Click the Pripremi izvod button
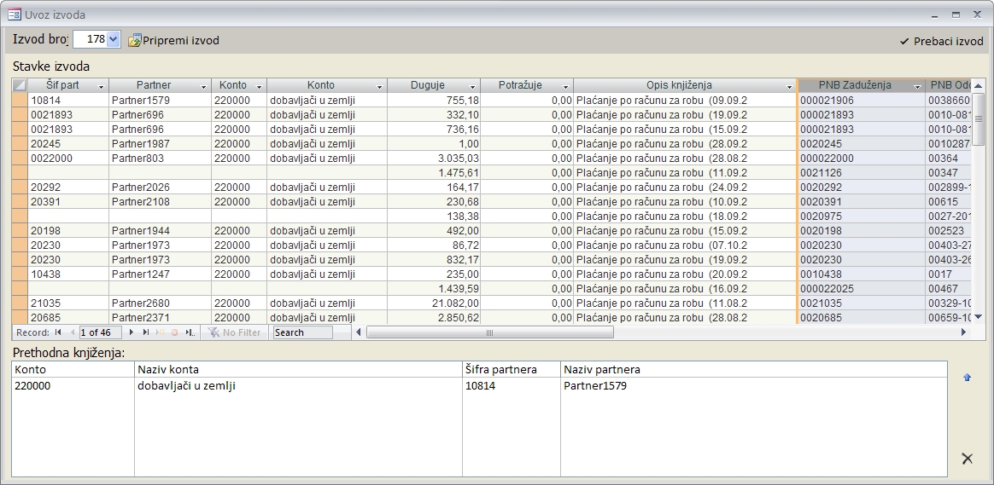The width and height of the screenshot is (994, 485). coord(174,40)
